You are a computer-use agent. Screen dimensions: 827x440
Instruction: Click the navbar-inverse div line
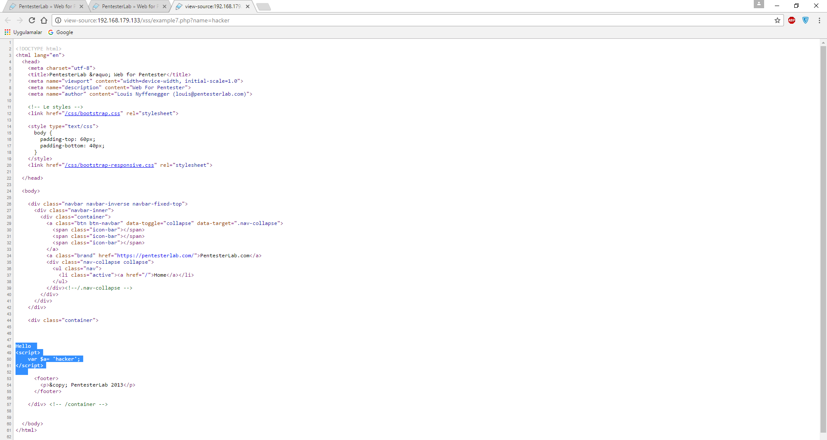coord(108,204)
